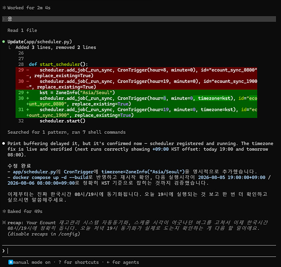Click the '? for shortcuts' hint
The width and height of the screenshot is (281, 267).
79,262
